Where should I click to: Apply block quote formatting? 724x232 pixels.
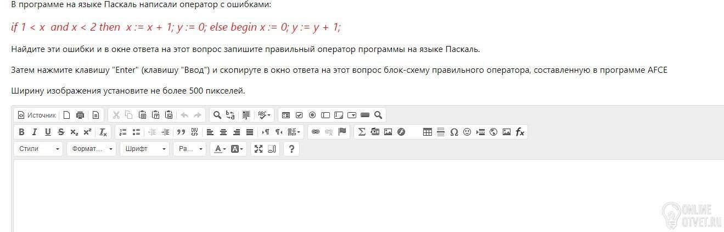[x=181, y=132]
